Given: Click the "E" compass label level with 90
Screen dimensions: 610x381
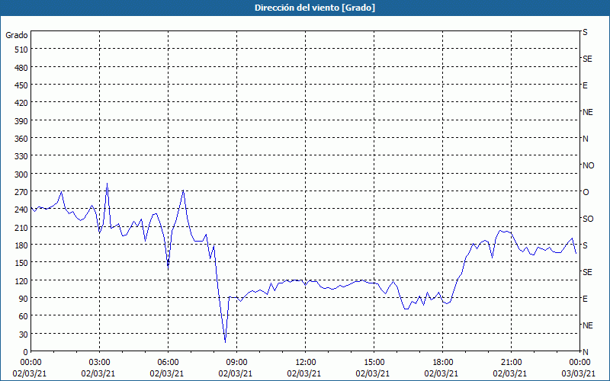Looking at the screenshot, I should click(x=585, y=299).
